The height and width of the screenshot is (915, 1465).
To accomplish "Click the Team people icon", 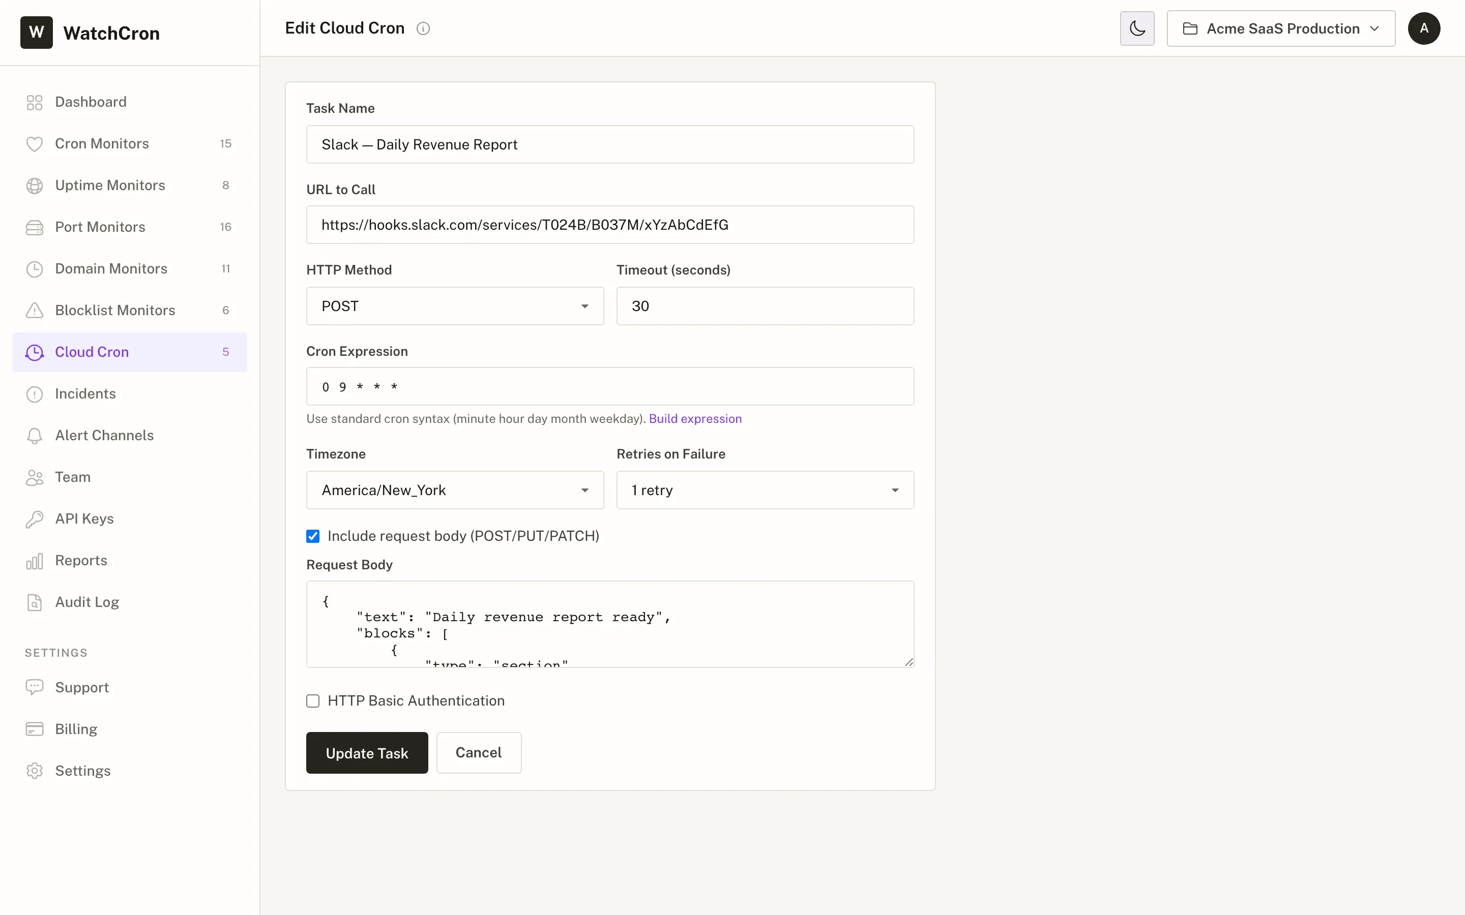I will tap(35, 477).
